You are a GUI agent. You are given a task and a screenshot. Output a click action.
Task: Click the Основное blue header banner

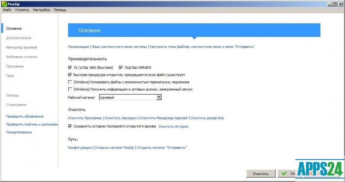tap(194, 30)
